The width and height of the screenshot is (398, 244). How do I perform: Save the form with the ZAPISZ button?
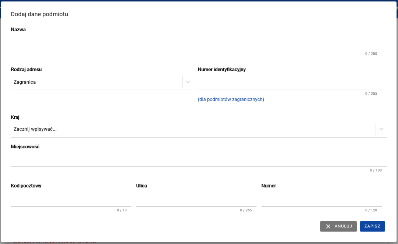[372, 226]
